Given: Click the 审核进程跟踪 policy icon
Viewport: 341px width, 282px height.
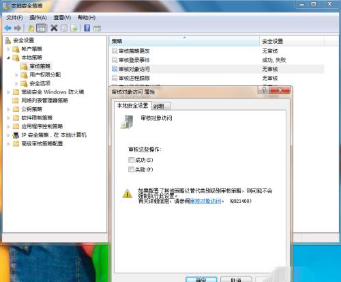Looking at the screenshot, I should coord(115,78).
